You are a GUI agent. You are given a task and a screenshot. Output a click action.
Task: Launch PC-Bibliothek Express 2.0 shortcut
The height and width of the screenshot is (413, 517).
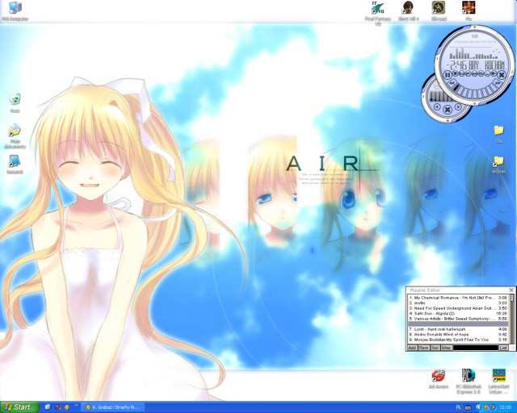click(x=469, y=382)
